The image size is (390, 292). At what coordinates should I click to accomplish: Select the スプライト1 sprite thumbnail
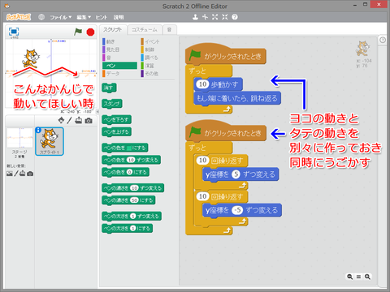click(50, 141)
